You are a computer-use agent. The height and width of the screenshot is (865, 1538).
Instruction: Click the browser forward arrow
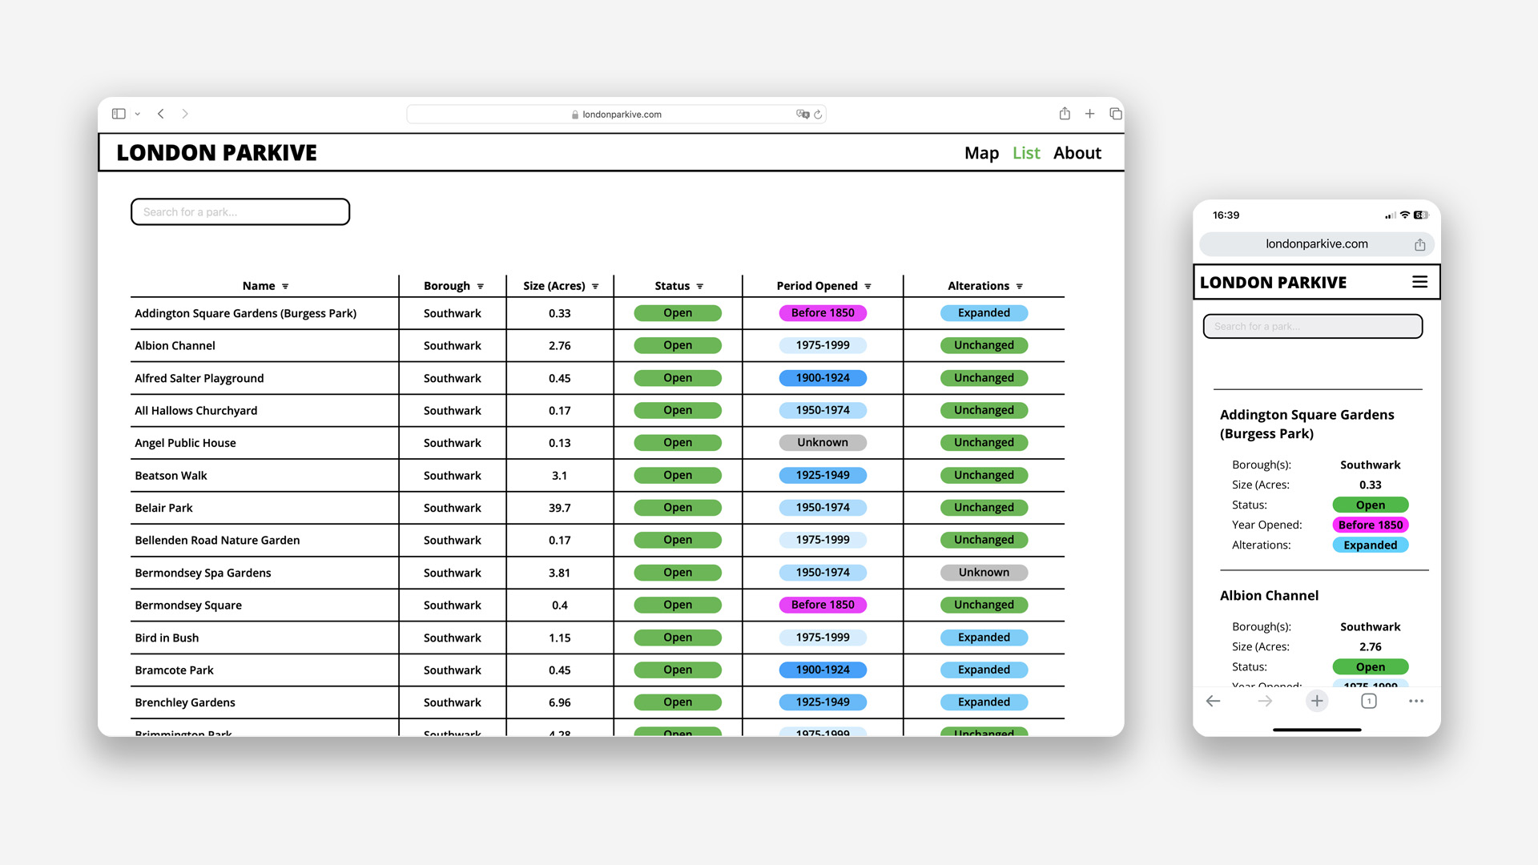185,114
